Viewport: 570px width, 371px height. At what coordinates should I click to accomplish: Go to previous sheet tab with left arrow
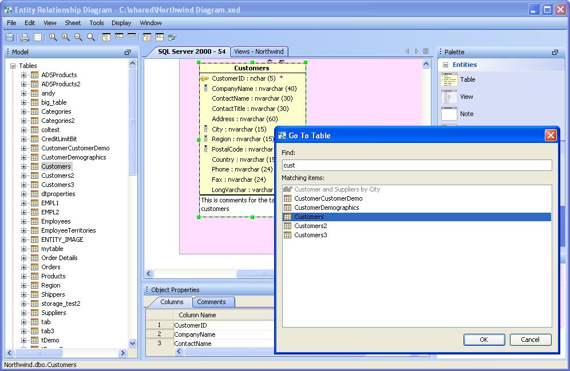pyautogui.click(x=407, y=51)
